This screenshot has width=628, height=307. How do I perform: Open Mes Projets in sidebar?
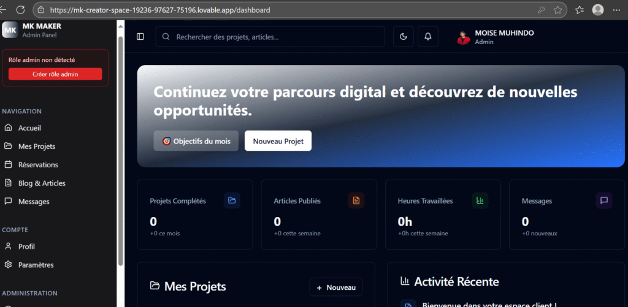[x=36, y=146]
